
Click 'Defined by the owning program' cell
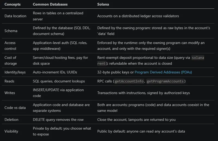[x=154, y=31]
